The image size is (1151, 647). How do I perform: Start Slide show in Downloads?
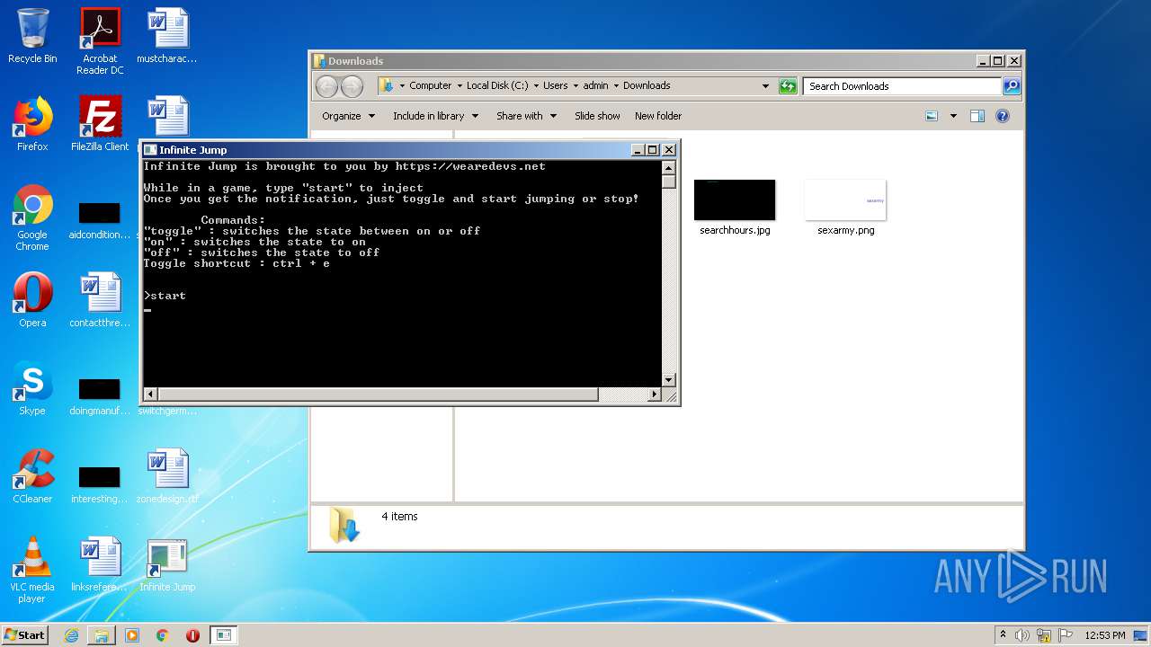tap(597, 116)
